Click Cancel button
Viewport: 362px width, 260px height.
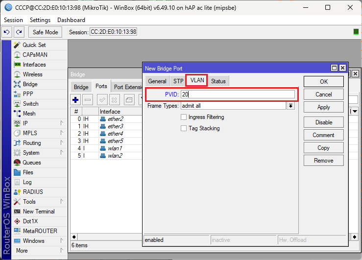323,95
